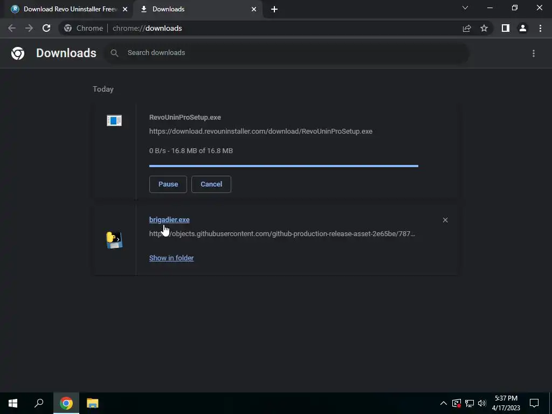Open the profile avatar icon

[523, 28]
